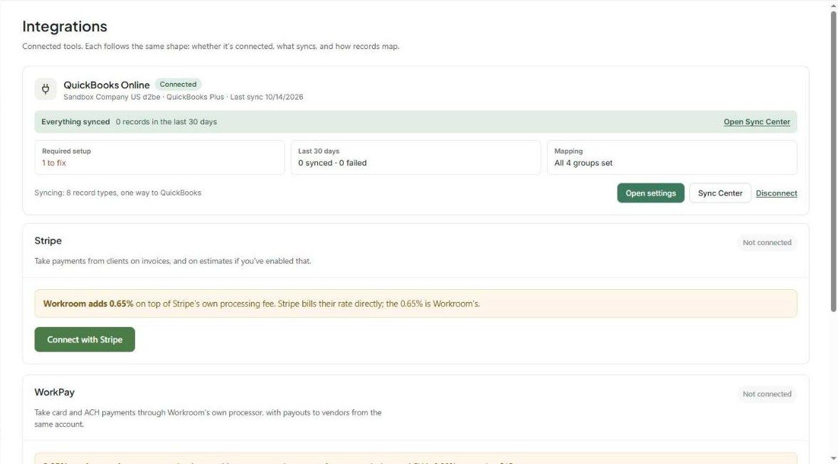Click the Stripe description text
This screenshot has height=464, width=838.
click(x=173, y=261)
